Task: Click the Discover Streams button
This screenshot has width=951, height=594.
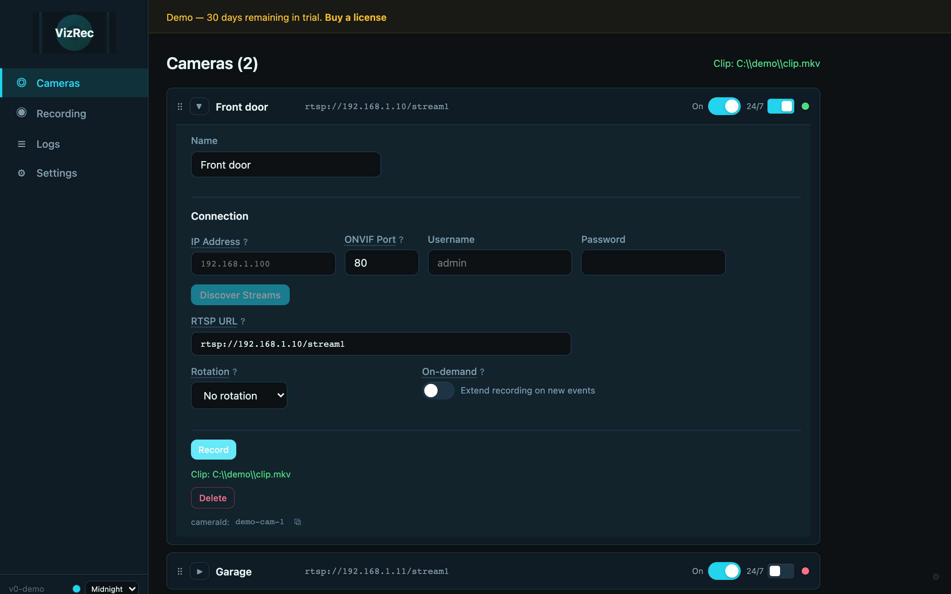Action: click(240, 295)
